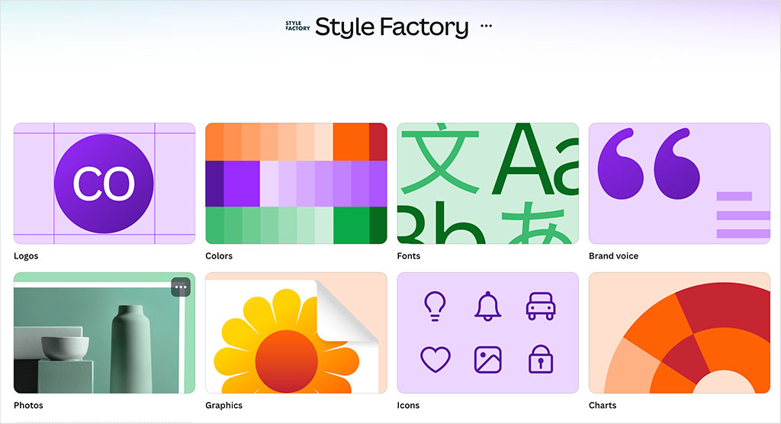Open the Photos card options menu

181,287
